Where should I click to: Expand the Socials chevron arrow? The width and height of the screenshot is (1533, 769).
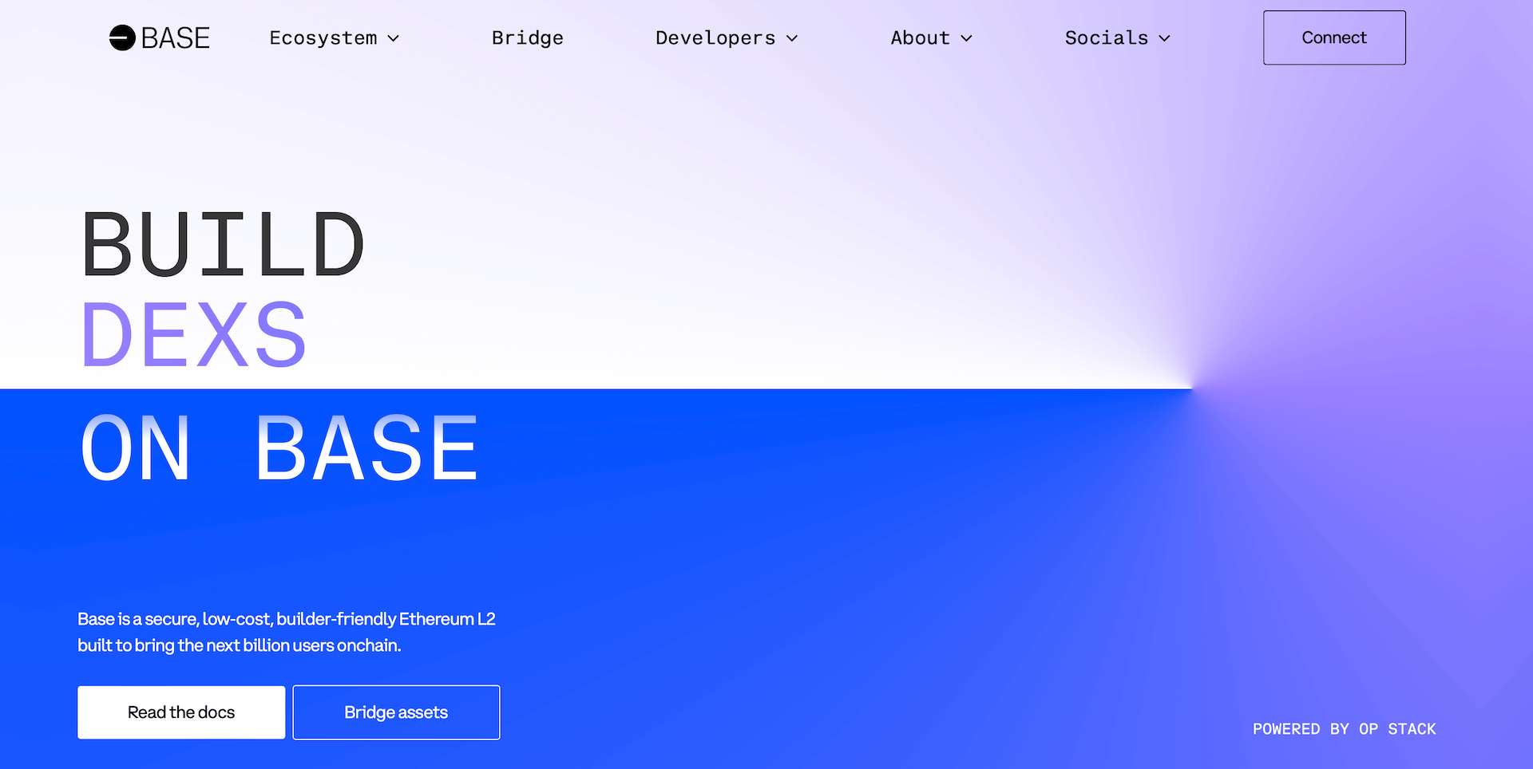[1164, 38]
